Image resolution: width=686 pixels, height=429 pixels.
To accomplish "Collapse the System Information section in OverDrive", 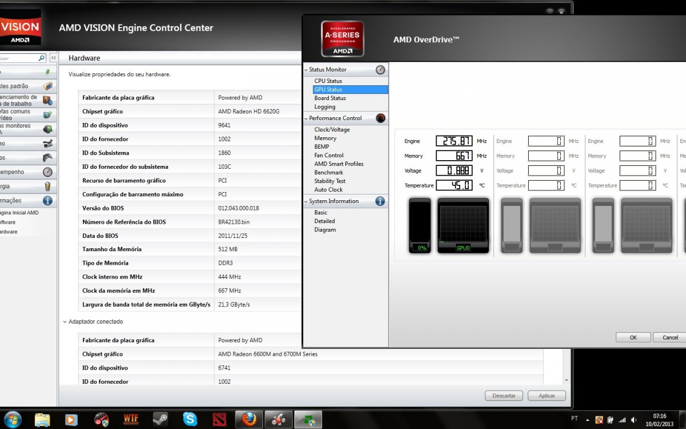I will 306,201.
